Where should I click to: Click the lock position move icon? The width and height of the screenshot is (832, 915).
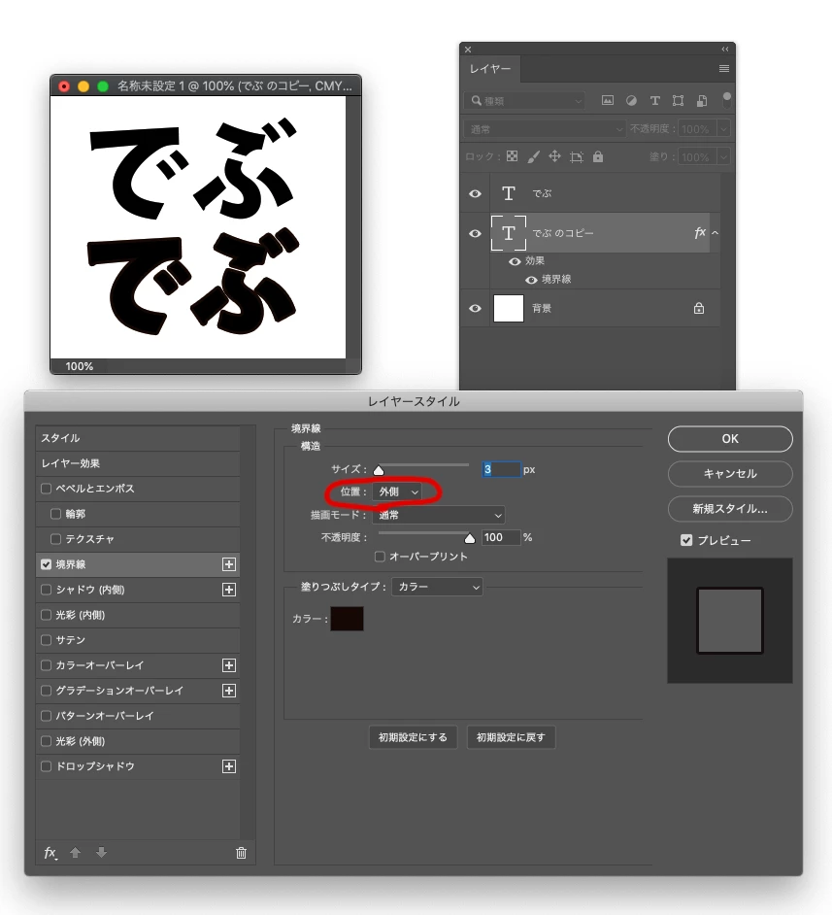click(554, 155)
